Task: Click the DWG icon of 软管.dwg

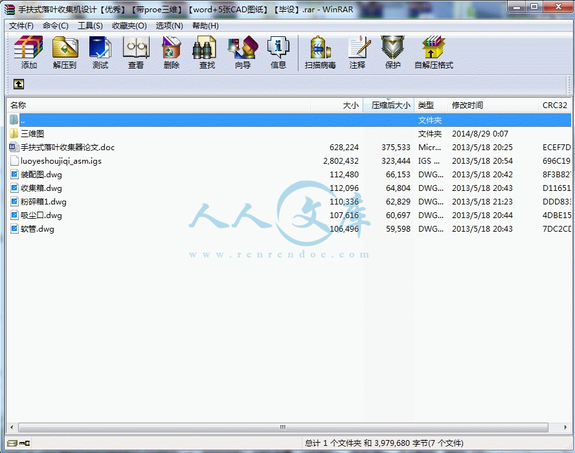Action: pyautogui.click(x=14, y=228)
